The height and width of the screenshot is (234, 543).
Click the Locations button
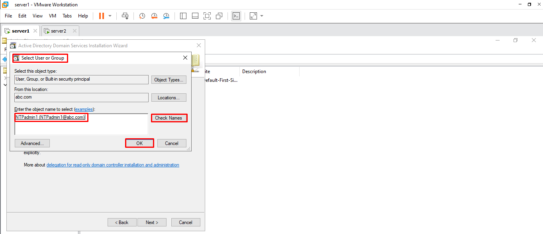point(169,97)
